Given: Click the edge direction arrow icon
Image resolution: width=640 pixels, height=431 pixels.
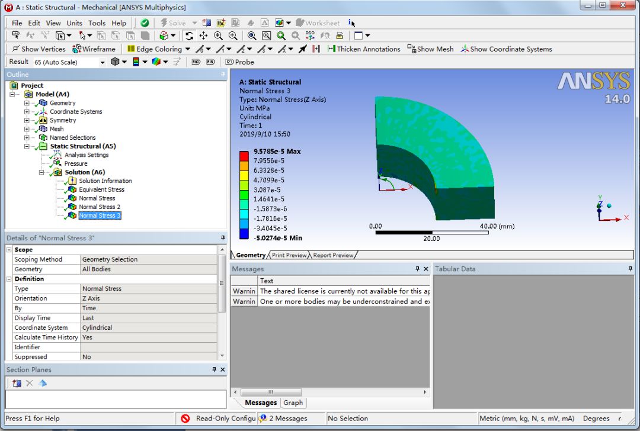Looking at the screenshot, I should [x=303, y=49].
